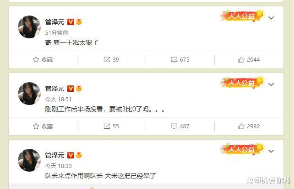Click the avatar on the 今天 18:33 post

point(29,160)
